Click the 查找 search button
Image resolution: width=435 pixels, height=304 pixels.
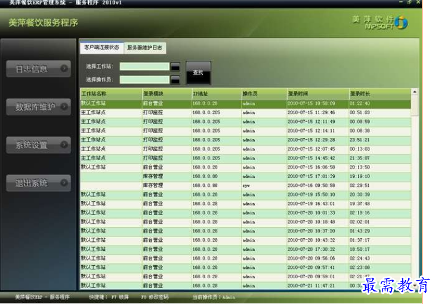[198, 73]
